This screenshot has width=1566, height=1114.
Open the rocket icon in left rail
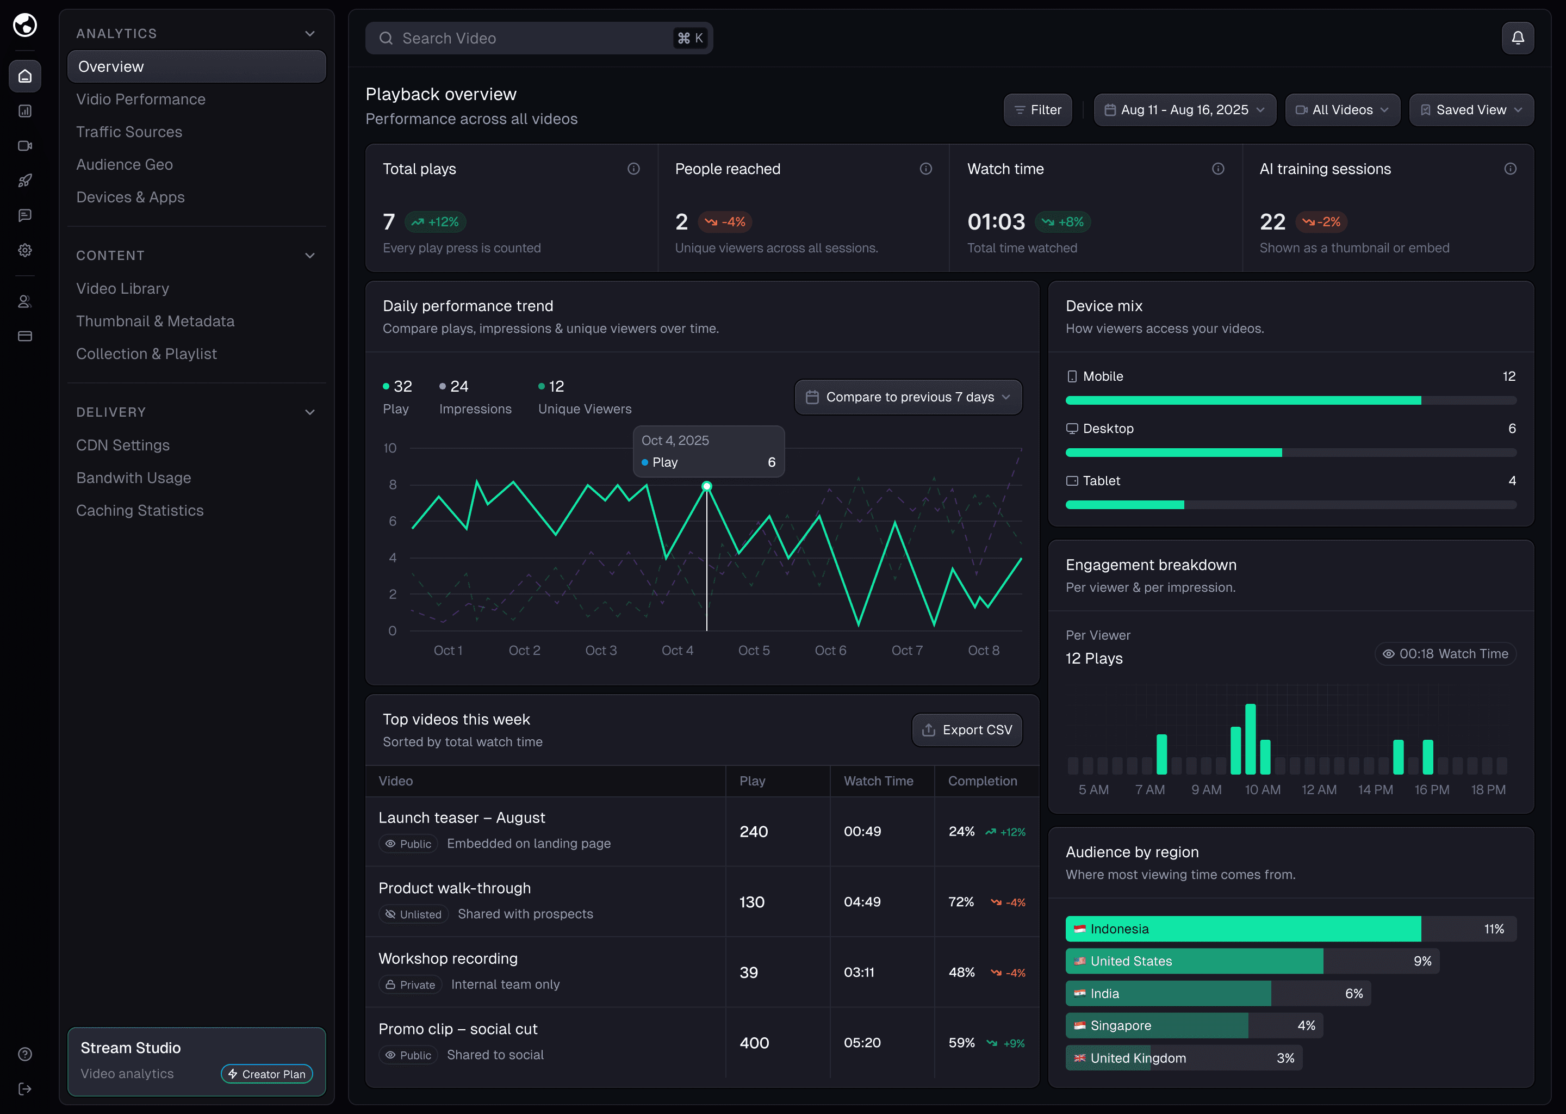tap(24, 181)
